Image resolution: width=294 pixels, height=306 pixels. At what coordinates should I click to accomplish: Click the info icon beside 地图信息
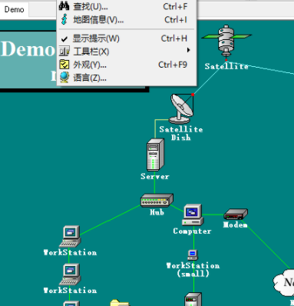pyautogui.click(x=64, y=19)
